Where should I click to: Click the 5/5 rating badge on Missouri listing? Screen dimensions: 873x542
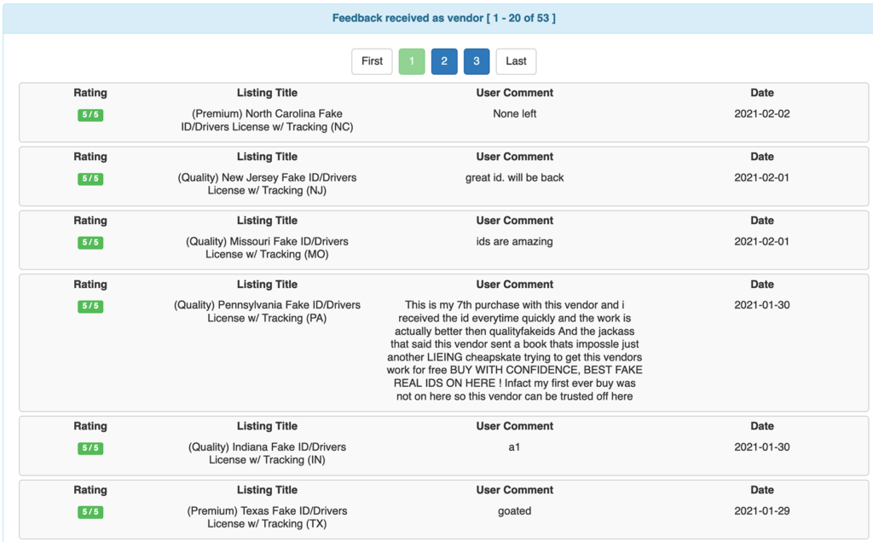pos(90,242)
